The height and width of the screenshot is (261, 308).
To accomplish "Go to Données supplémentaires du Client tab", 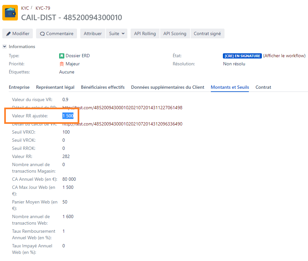I will tap(168, 87).
